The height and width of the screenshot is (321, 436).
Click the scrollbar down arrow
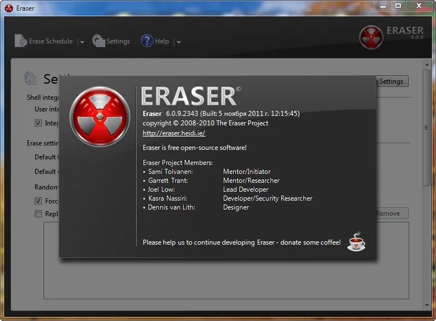tap(427, 305)
